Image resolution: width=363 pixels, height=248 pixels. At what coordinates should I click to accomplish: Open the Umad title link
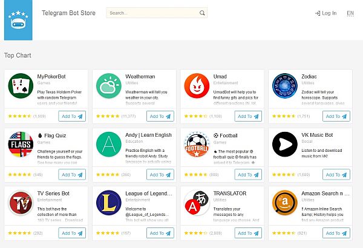pyautogui.click(x=220, y=77)
